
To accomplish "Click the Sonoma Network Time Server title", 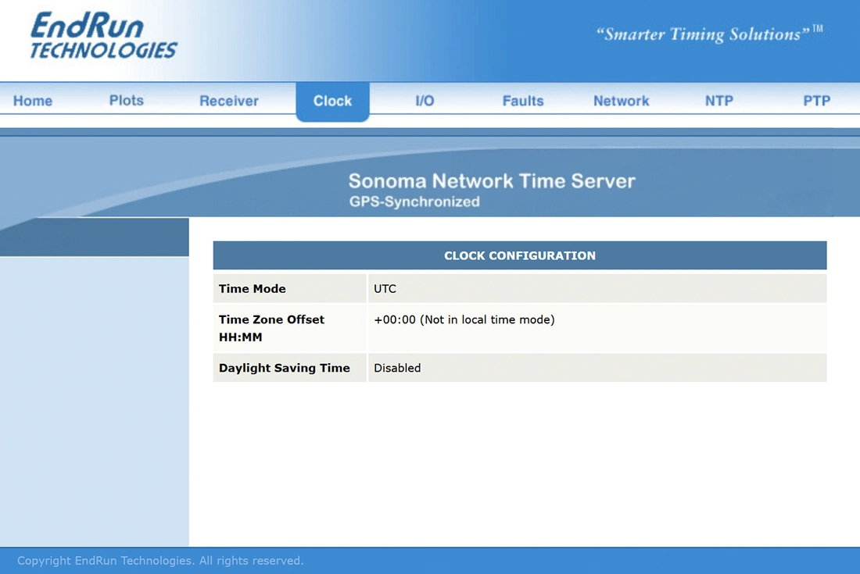I will [492, 180].
